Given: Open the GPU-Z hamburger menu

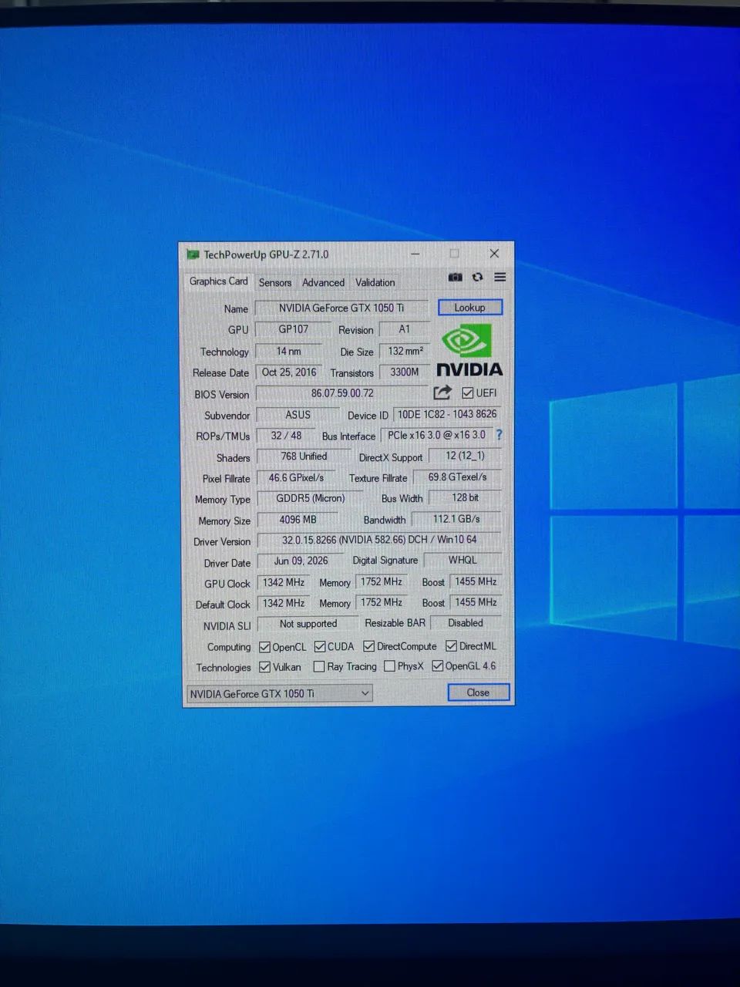Looking at the screenshot, I should tap(500, 277).
